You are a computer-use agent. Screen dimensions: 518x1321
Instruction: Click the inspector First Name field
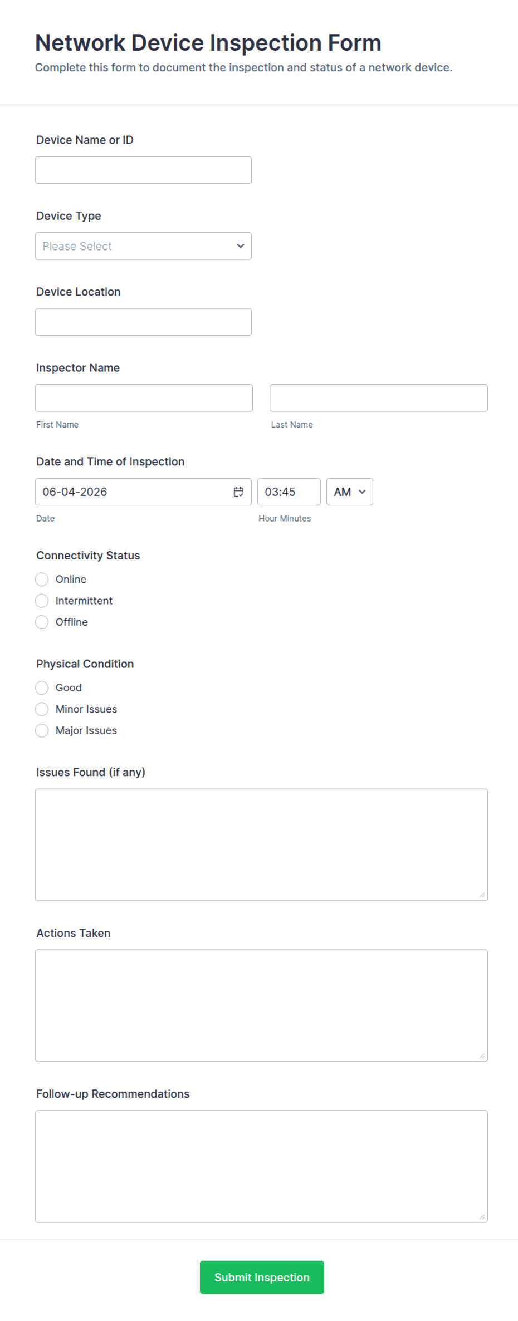pos(144,397)
